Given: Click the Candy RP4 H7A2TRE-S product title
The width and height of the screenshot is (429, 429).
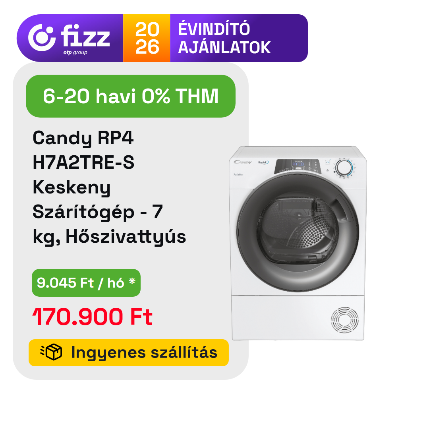Looking at the screenshot, I should 83,150.
